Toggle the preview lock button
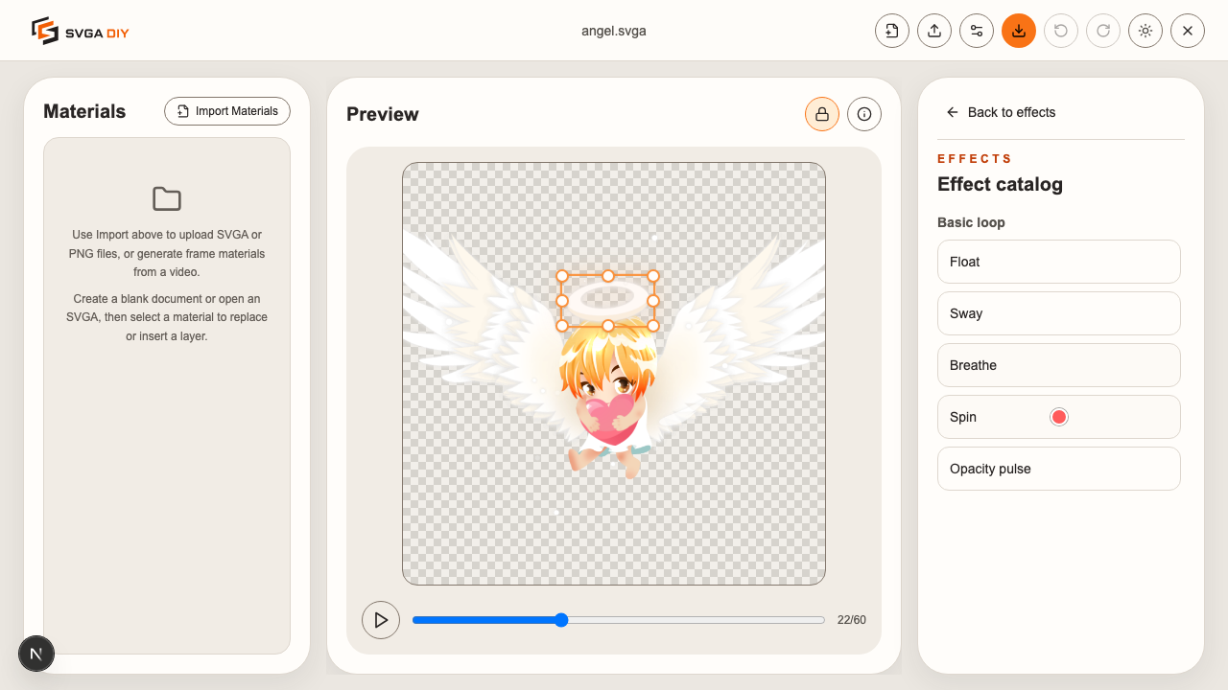 click(822, 114)
